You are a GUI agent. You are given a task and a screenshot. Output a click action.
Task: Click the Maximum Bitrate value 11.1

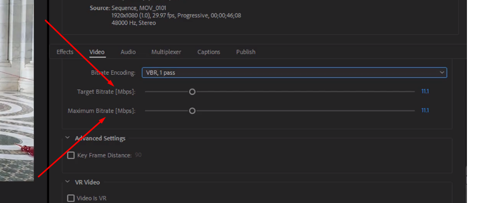(x=425, y=111)
